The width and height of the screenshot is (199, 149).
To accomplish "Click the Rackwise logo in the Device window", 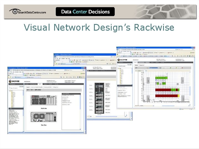I will coord(14,81).
